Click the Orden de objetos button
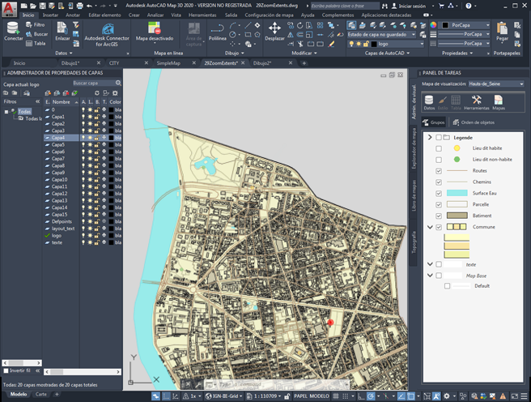 [474, 122]
